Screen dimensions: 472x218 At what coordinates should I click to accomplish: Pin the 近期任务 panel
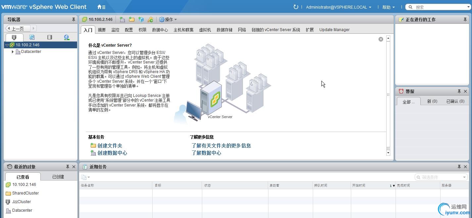[459, 167]
